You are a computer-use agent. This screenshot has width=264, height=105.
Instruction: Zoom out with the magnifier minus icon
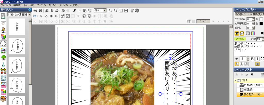[116, 11]
